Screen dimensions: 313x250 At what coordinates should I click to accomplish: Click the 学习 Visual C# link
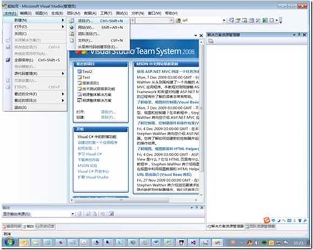point(90,154)
